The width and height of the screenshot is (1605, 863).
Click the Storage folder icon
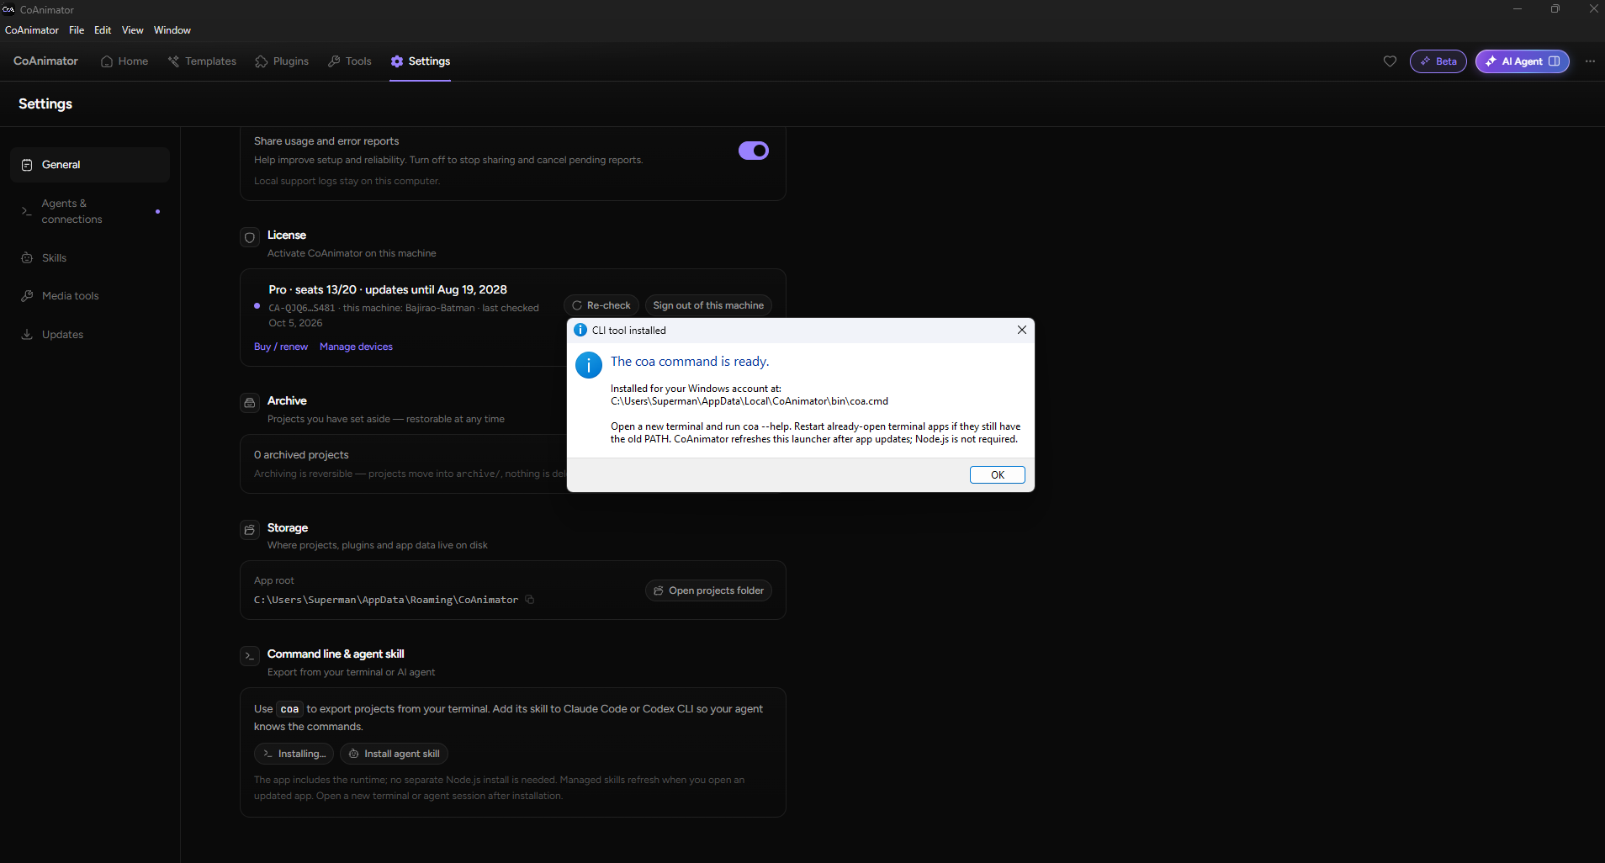click(250, 530)
